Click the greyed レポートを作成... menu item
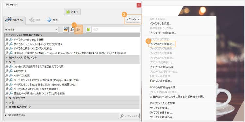The width and height of the screenshot is (245, 122). 158,19
